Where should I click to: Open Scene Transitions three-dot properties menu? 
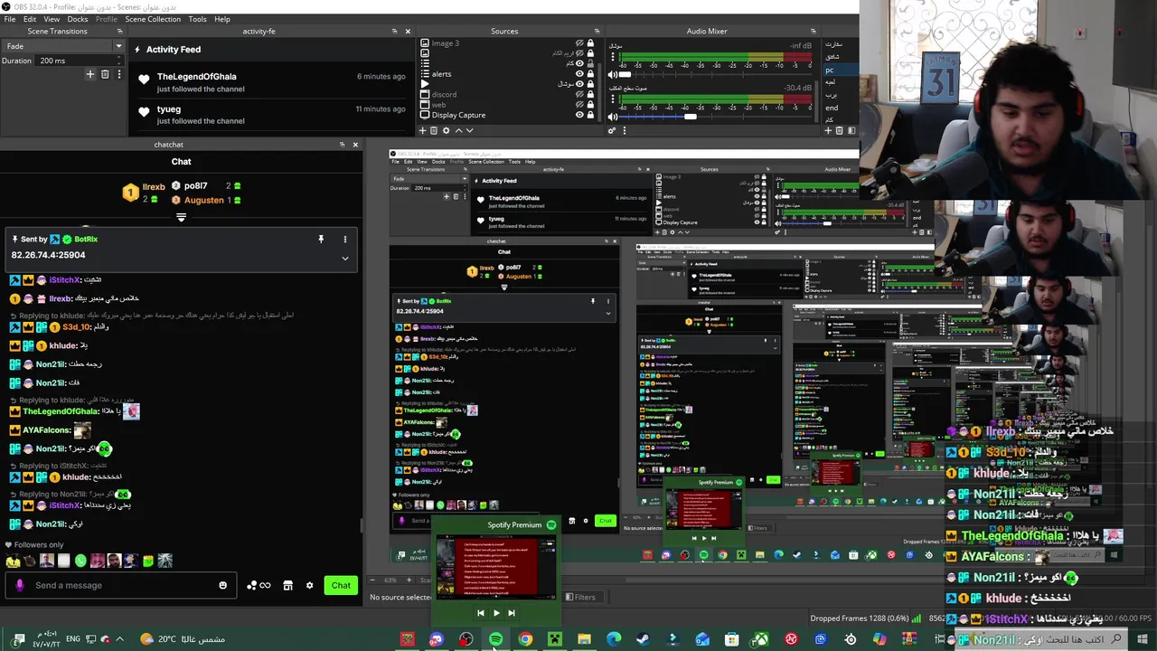pos(118,74)
